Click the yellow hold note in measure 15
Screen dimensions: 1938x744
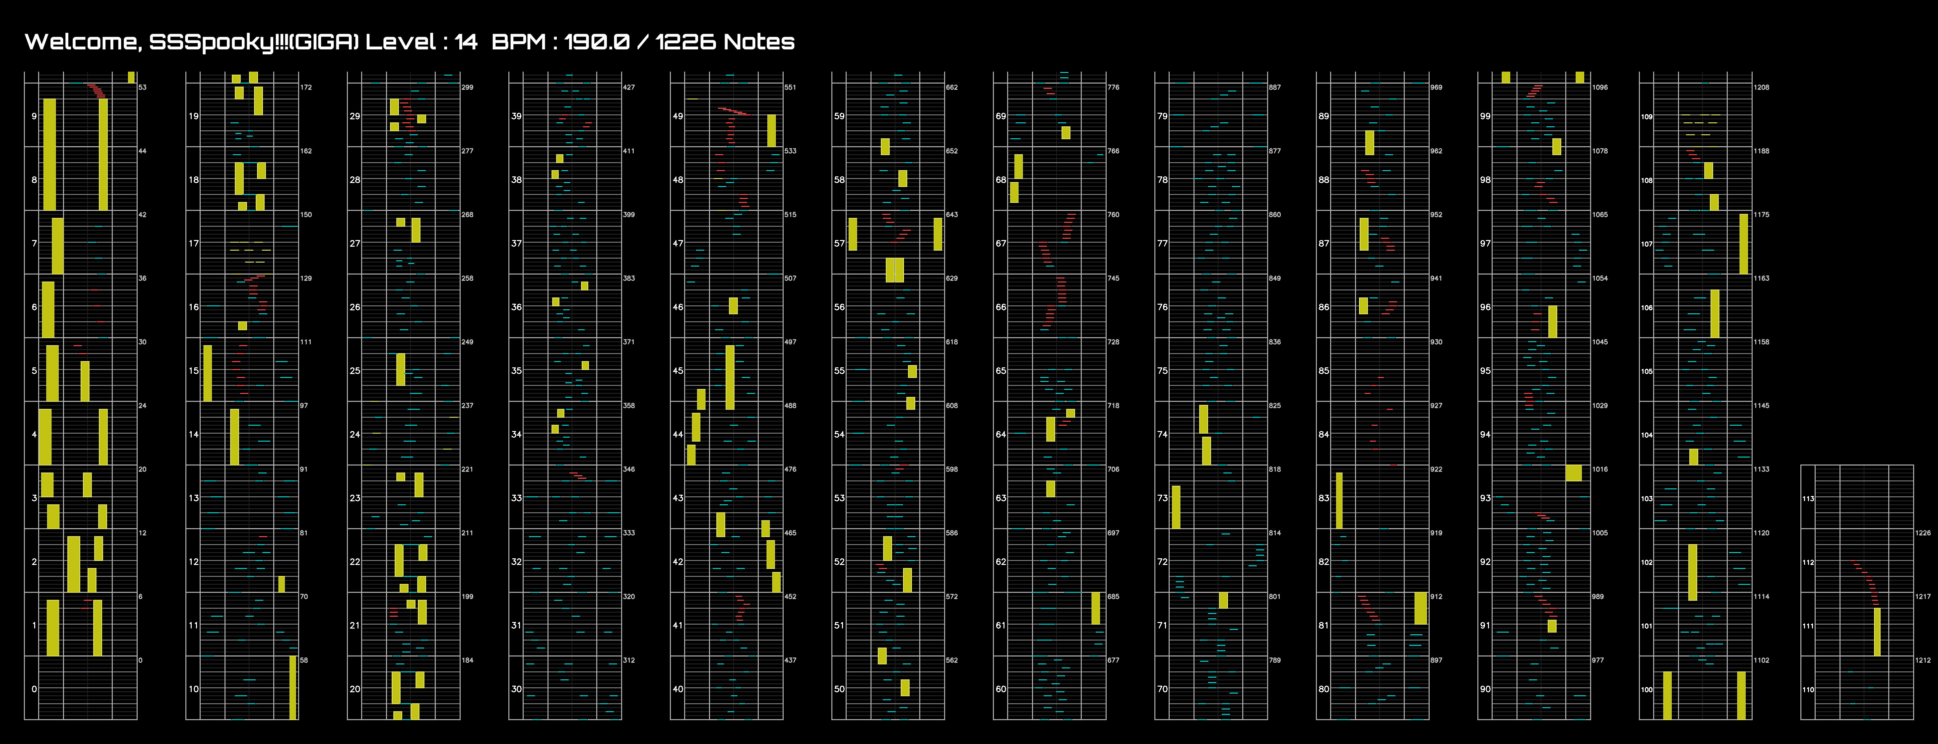point(208,373)
